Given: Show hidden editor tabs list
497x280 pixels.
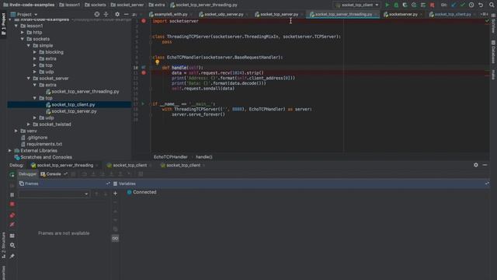Looking at the screenshot, I should [x=484, y=14].
